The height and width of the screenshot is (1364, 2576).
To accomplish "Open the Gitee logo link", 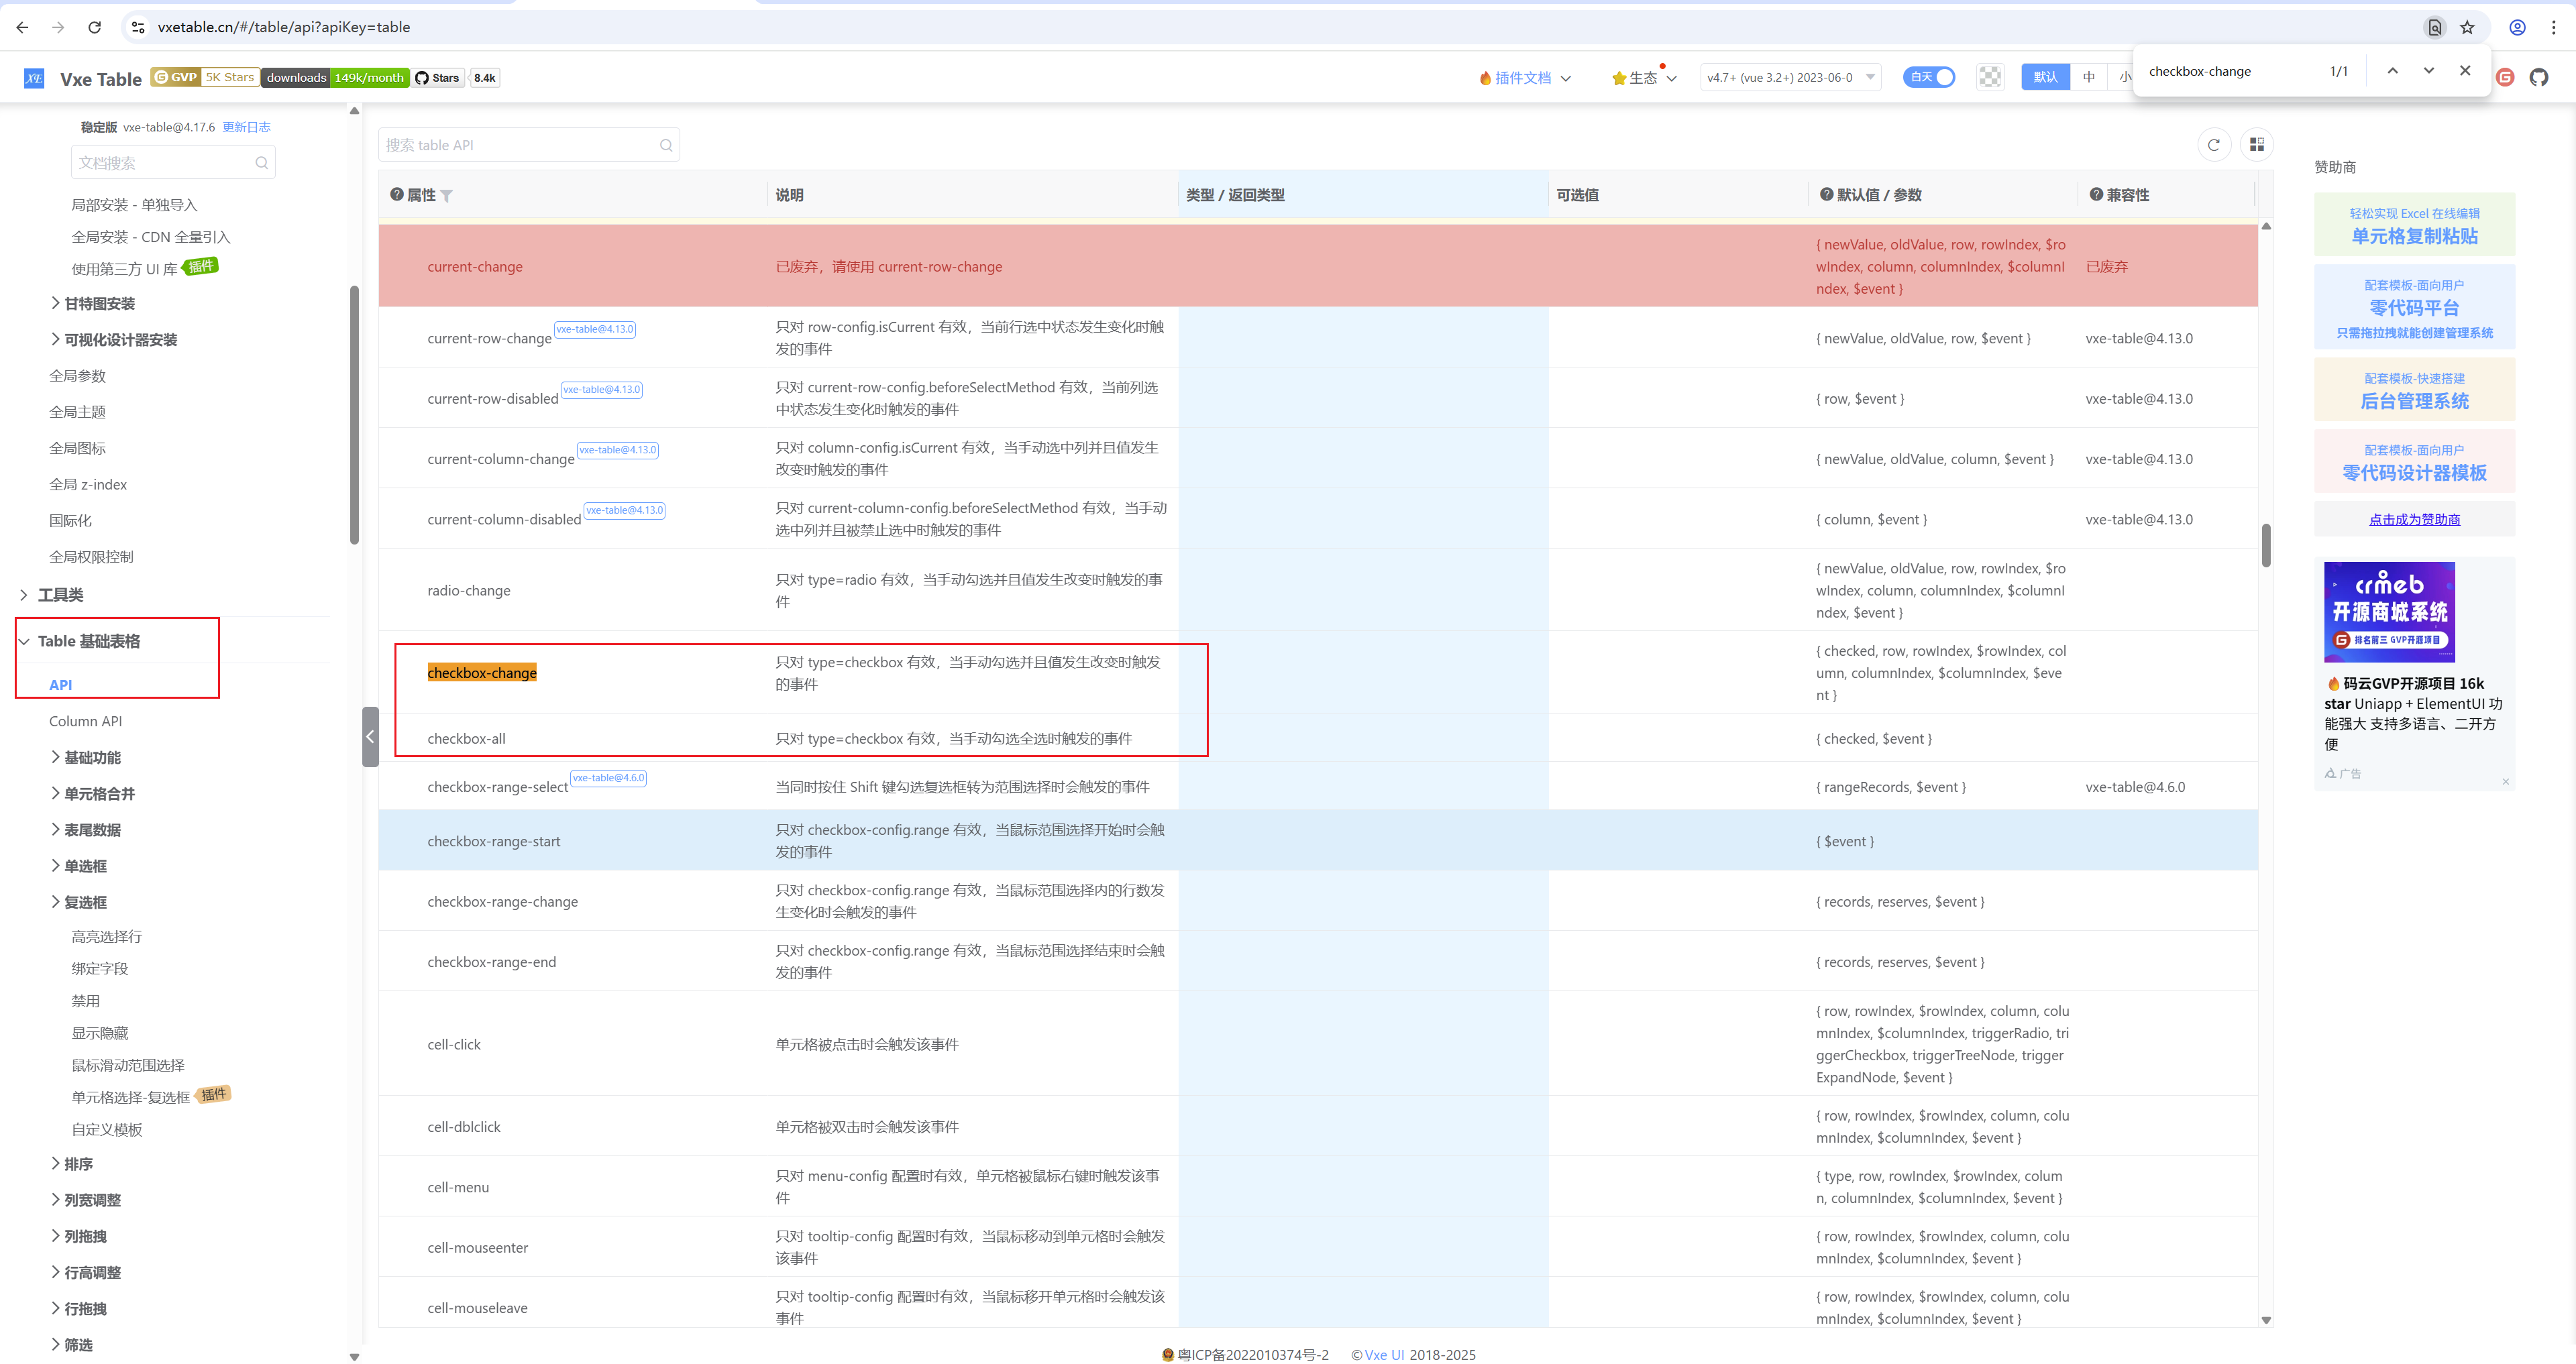I will click(2505, 77).
